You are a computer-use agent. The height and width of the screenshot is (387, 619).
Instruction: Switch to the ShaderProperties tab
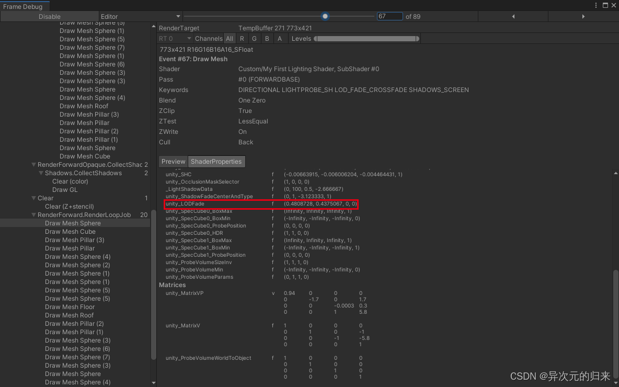pyautogui.click(x=216, y=162)
